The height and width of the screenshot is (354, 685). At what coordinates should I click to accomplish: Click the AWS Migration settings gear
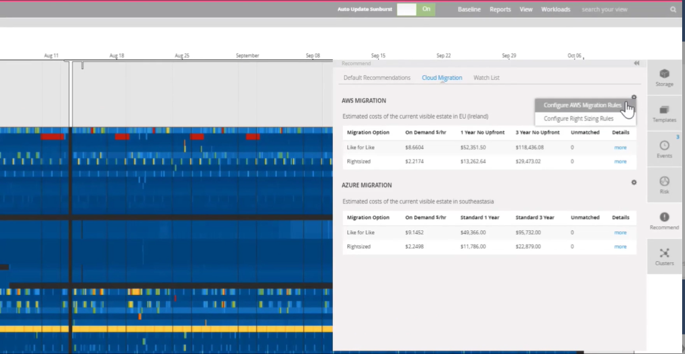[634, 97]
